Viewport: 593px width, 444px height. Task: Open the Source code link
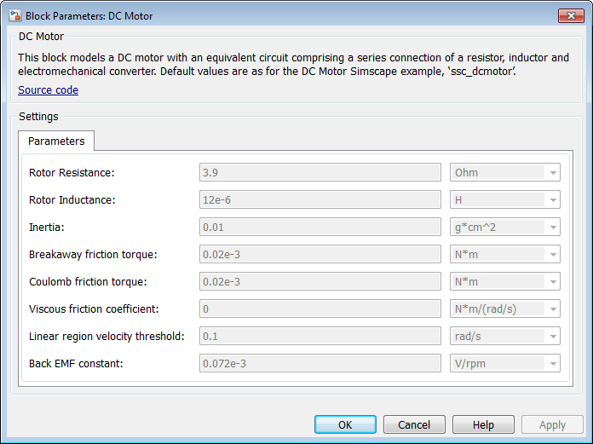pos(48,89)
